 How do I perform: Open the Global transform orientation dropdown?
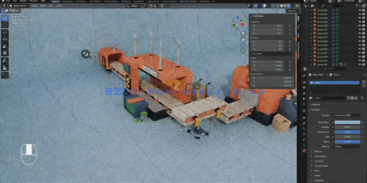click(x=134, y=6)
